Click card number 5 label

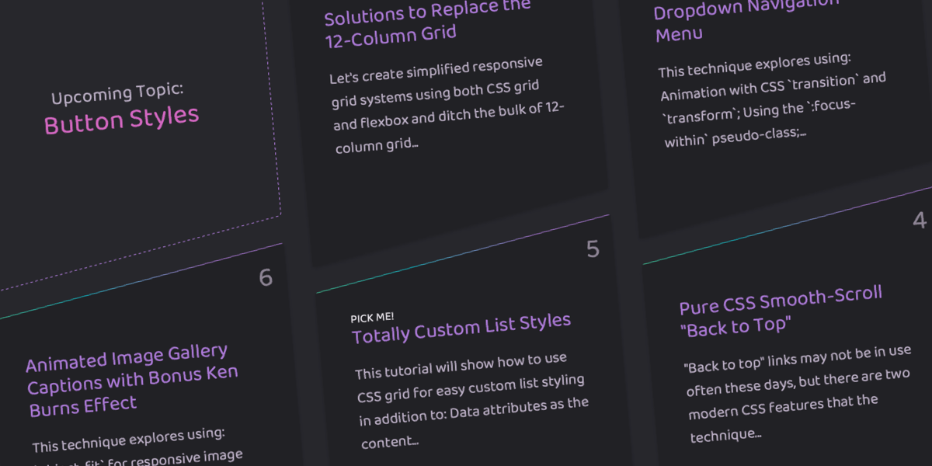pyautogui.click(x=593, y=249)
